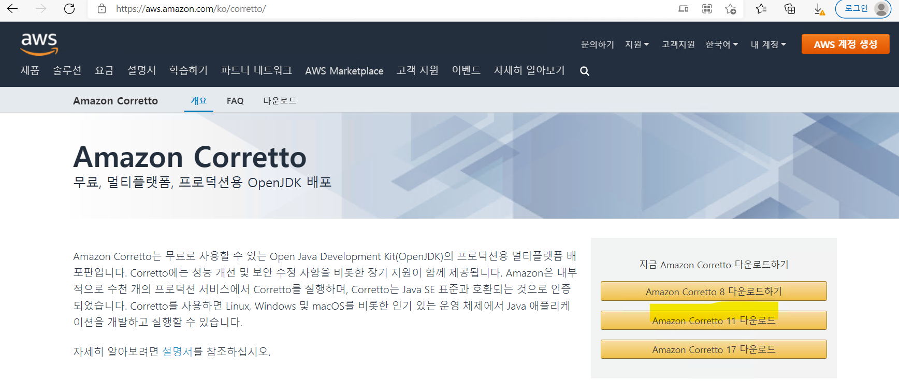The width and height of the screenshot is (899, 382).
Task: Click the site lock icon in address bar
Action: [x=102, y=9]
